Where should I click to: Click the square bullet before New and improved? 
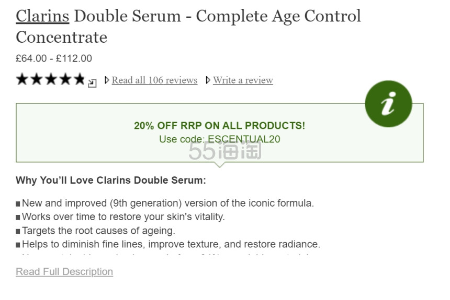[x=18, y=204]
